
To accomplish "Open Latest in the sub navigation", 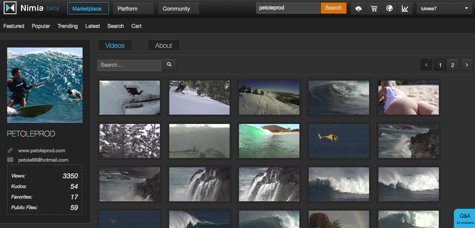I will [93, 26].
